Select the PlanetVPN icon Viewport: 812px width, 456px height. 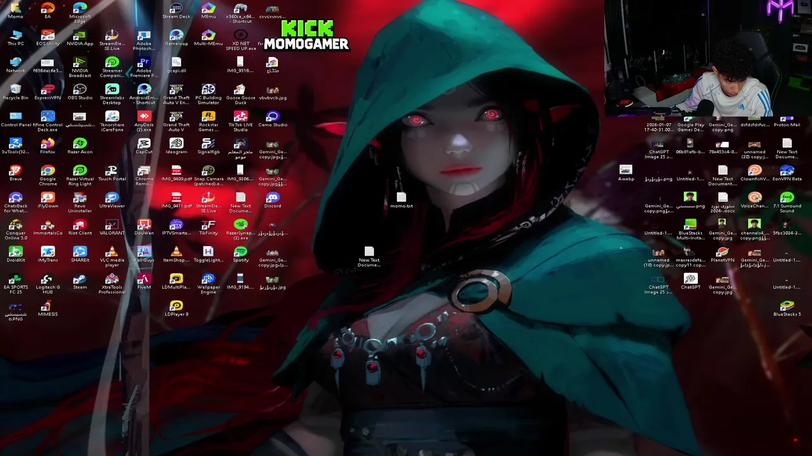pos(723,253)
